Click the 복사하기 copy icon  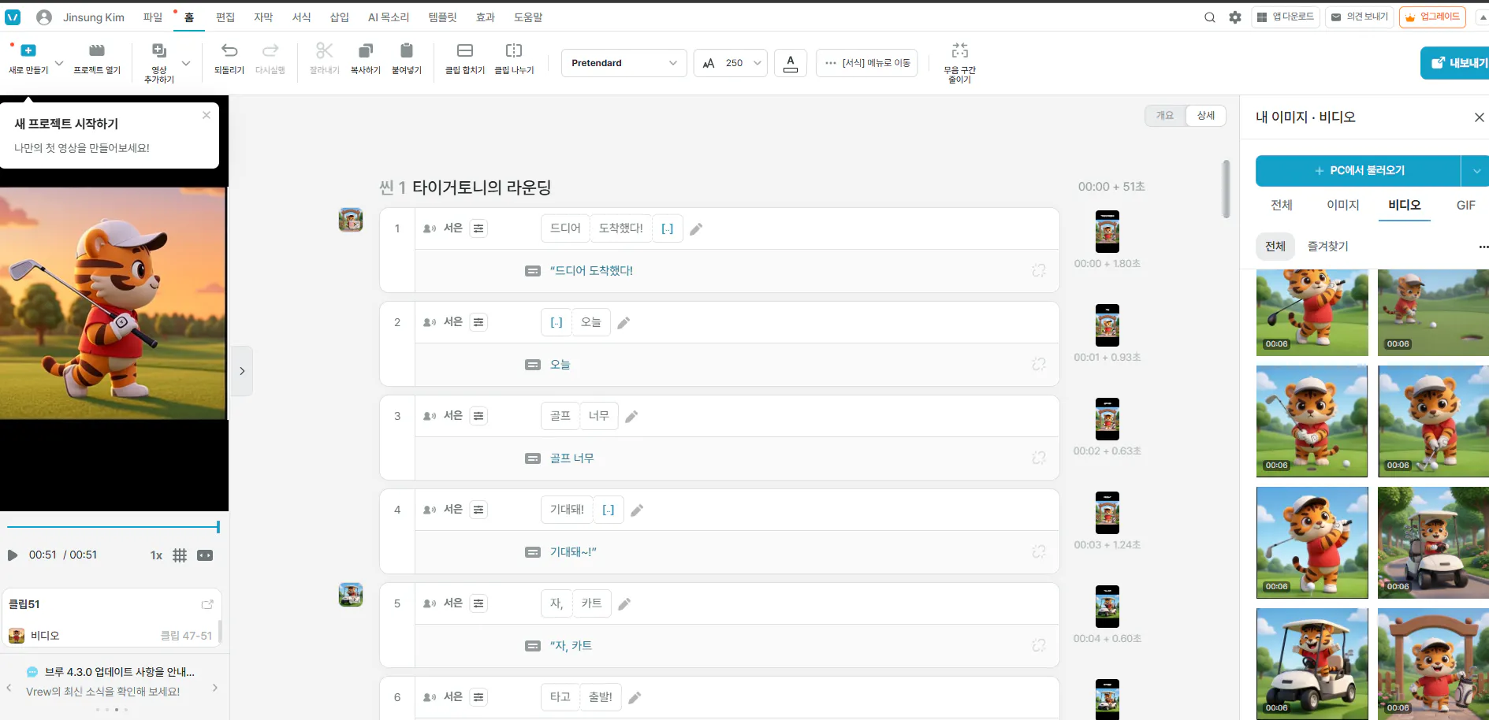366,50
